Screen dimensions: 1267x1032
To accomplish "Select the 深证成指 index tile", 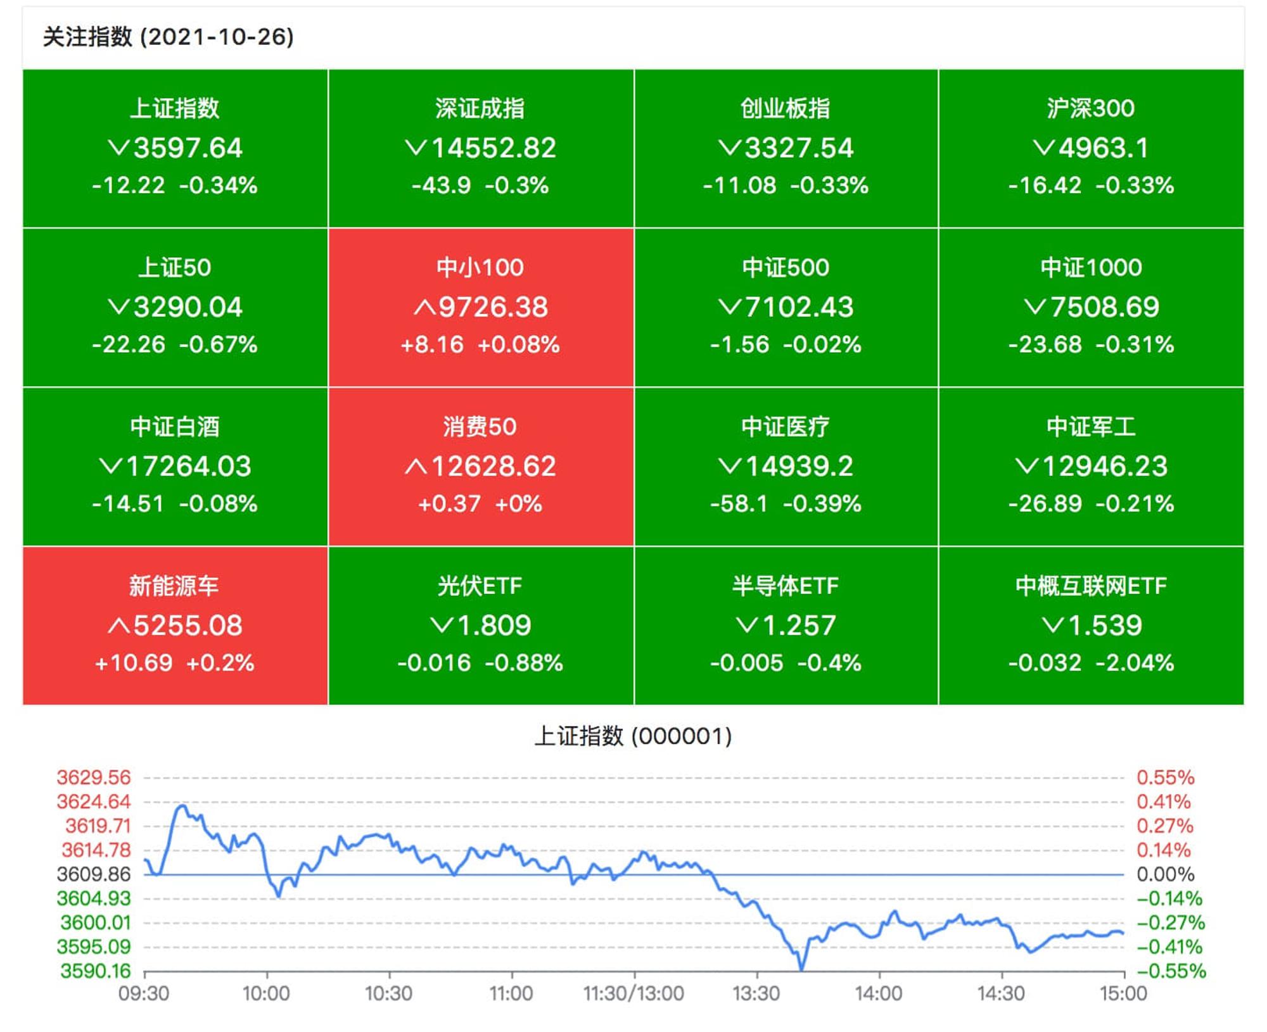I will 481,148.
